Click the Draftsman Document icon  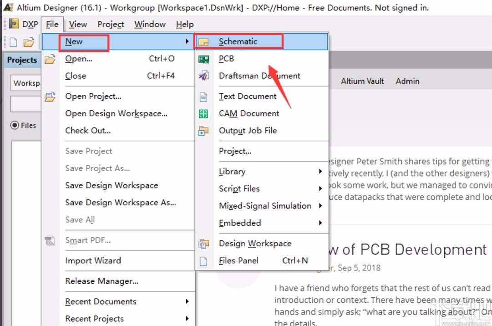[x=203, y=76]
